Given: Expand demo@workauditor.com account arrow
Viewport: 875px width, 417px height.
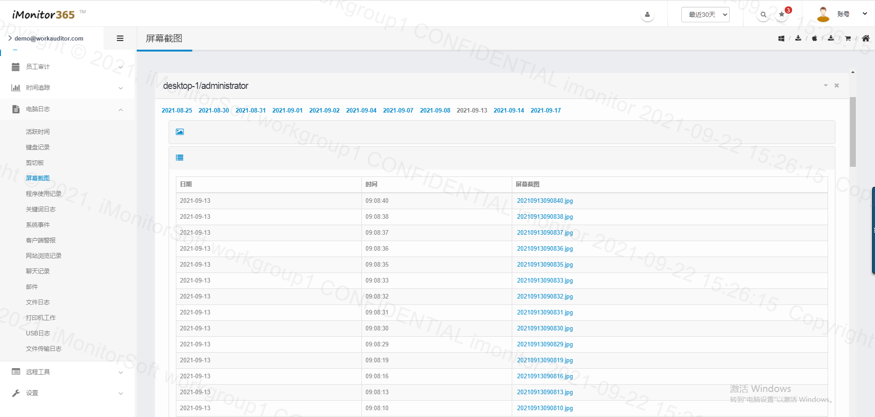Looking at the screenshot, I should click(x=10, y=38).
